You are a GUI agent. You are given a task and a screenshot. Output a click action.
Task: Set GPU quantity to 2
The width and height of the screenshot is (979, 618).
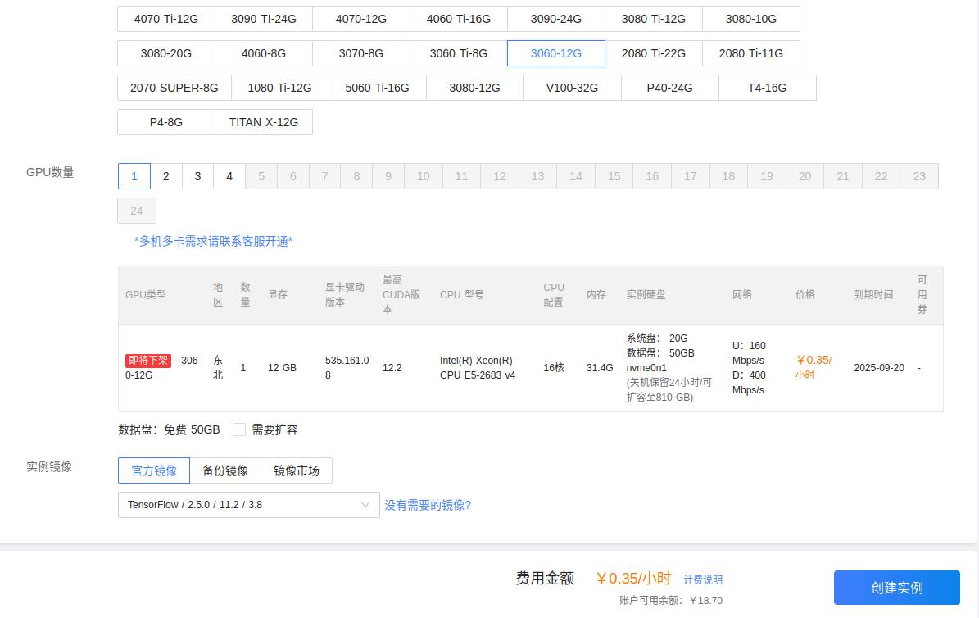tap(166, 176)
